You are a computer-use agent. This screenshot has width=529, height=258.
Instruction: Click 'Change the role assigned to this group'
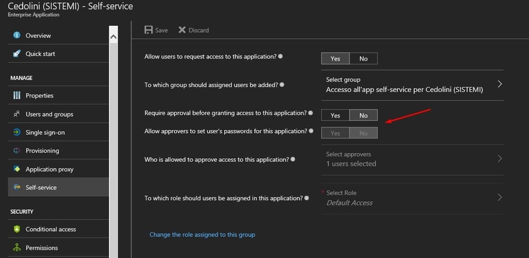tap(202, 235)
